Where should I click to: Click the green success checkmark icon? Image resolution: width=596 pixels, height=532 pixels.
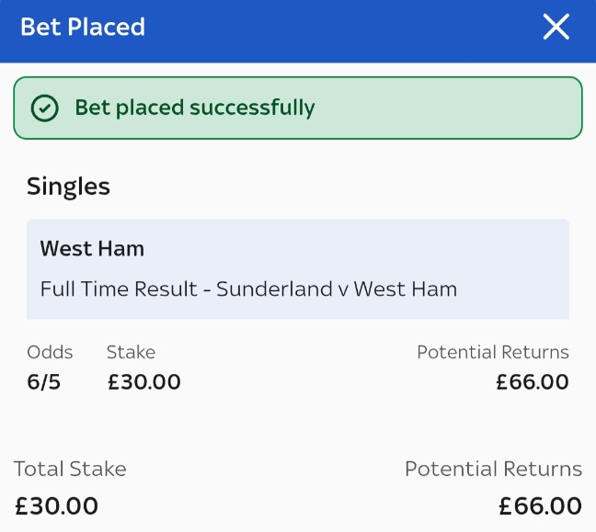(x=43, y=108)
